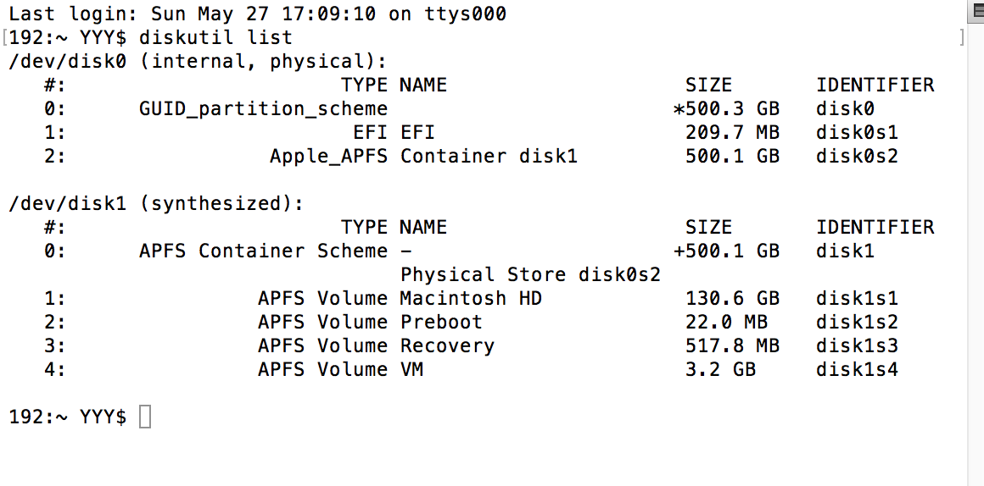This screenshot has height=486, width=984.
Task: Click the 'Macintosh HD' volume name
Action: [x=471, y=299]
